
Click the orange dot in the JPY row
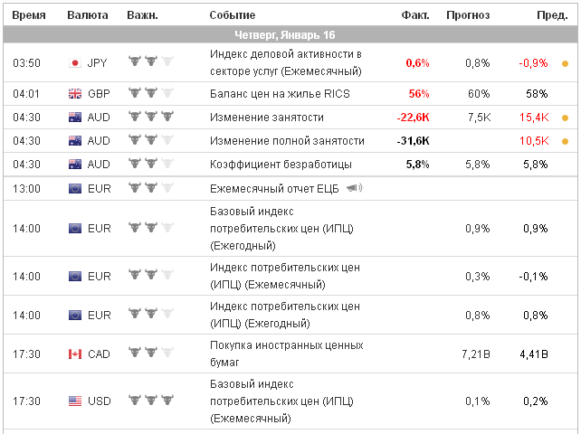tap(565, 63)
